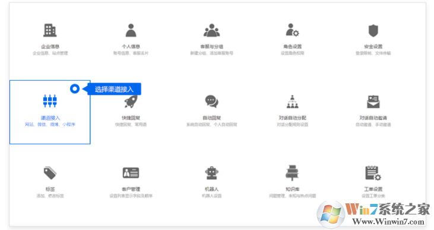434x230 pixels.
Task: Click the 快捷回复 title
Action: (131, 118)
